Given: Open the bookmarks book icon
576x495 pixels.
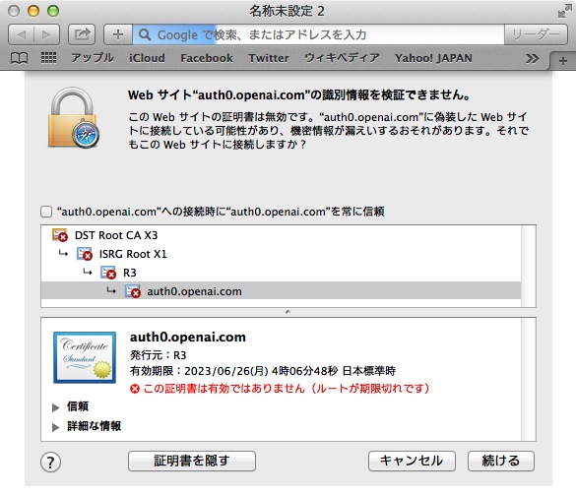Looking at the screenshot, I should (19, 58).
